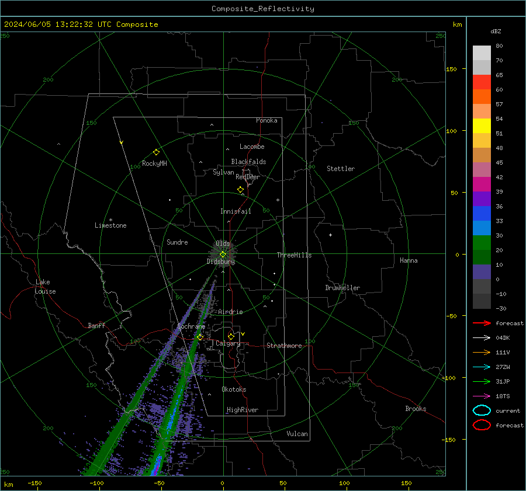This screenshot has height=491, width=526.
Task: Click the Drumheller label
Action: [x=342, y=288]
